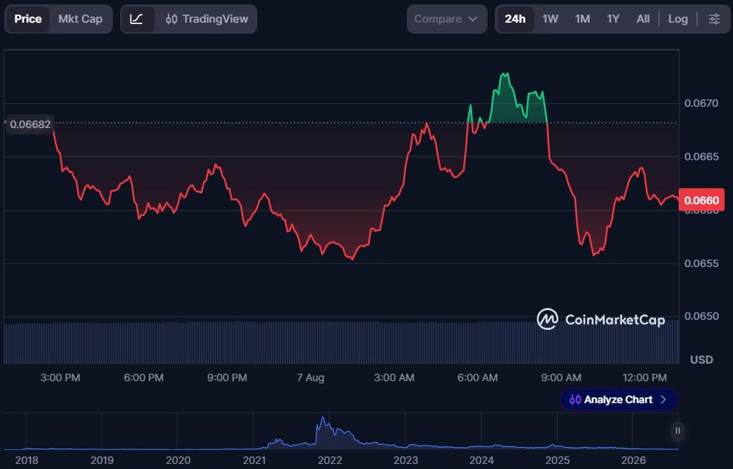Open the TradingView chart mode
The height and width of the screenshot is (469, 733).
click(207, 19)
